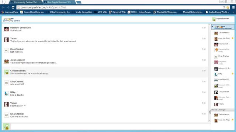
Task: Click the back navigation arrow
Action: click(3, 7)
